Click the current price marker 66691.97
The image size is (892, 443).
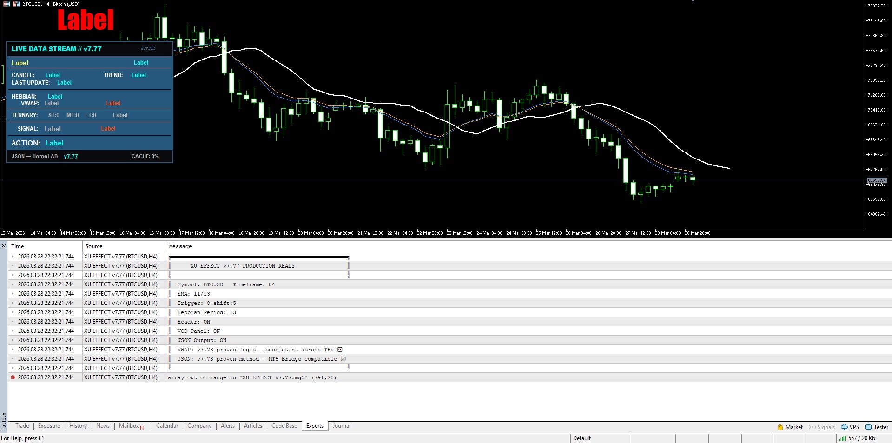tap(877, 180)
